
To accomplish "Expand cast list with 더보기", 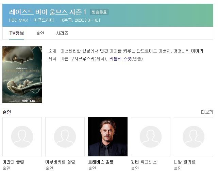I will click(x=207, y=112).
